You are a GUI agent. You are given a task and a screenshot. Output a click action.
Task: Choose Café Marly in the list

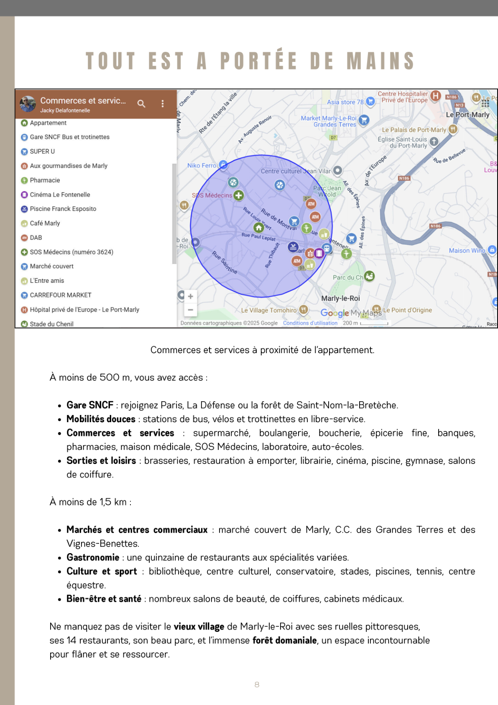[40, 223]
